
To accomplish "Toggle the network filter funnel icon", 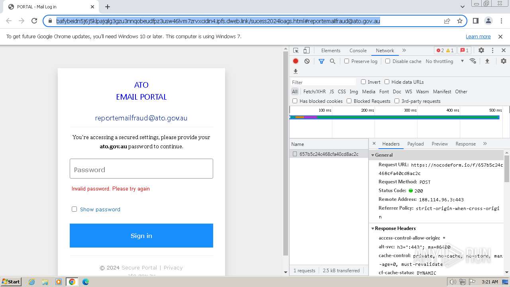I will pos(322,61).
